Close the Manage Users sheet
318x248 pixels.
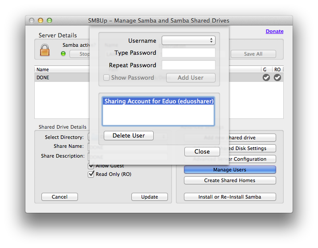[x=202, y=151]
